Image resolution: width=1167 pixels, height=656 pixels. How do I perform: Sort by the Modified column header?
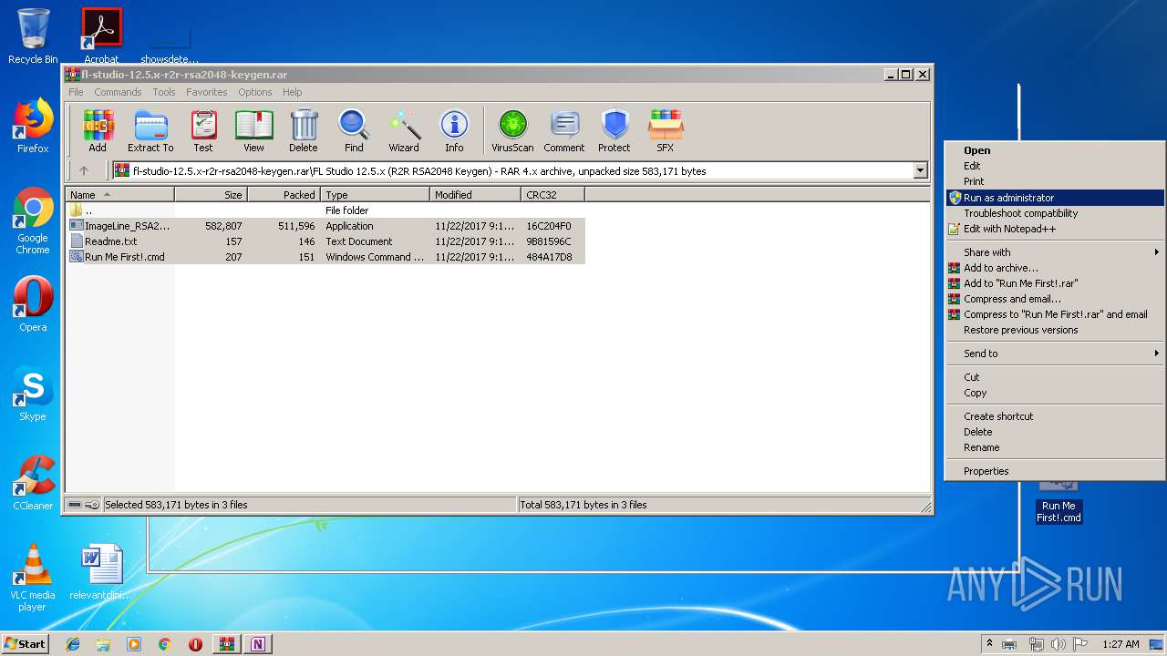pos(476,195)
